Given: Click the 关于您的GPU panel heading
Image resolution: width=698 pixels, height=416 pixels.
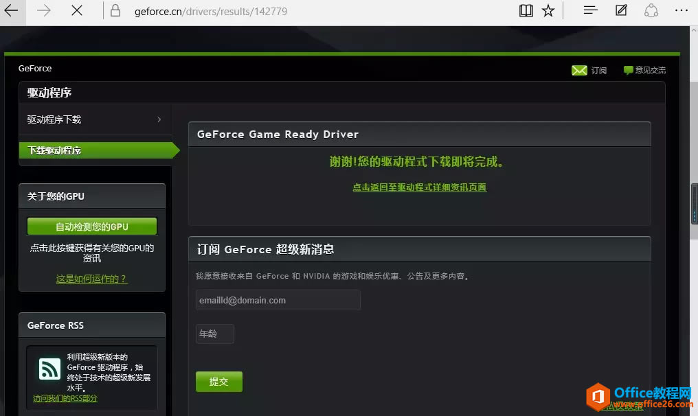Looking at the screenshot, I should point(56,196).
